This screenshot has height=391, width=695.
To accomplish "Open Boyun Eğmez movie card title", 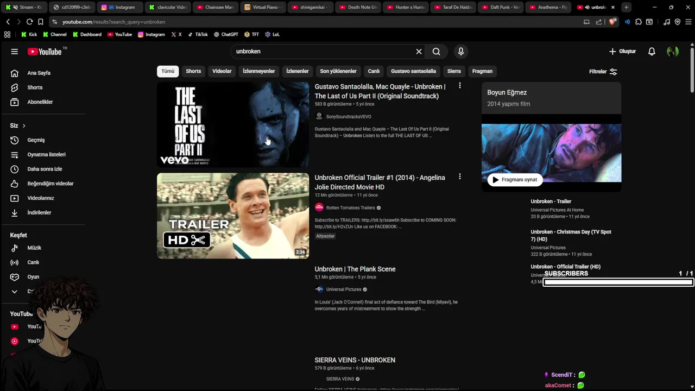I will click(507, 92).
